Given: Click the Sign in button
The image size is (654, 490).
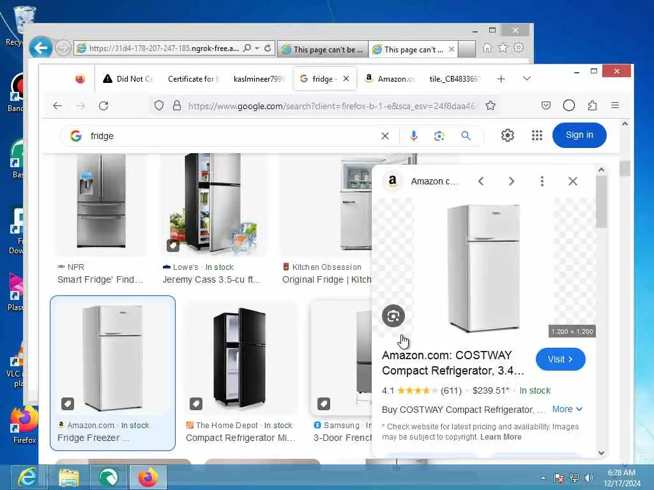Looking at the screenshot, I should [579, 135].
